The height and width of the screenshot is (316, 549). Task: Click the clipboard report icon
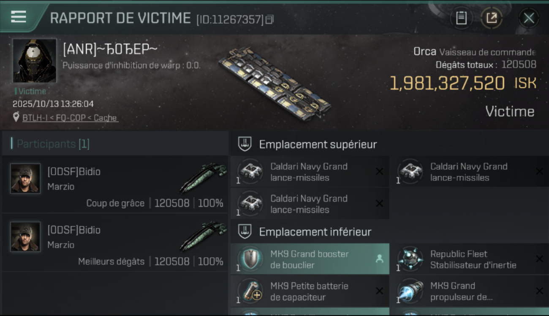click(461, 18)
